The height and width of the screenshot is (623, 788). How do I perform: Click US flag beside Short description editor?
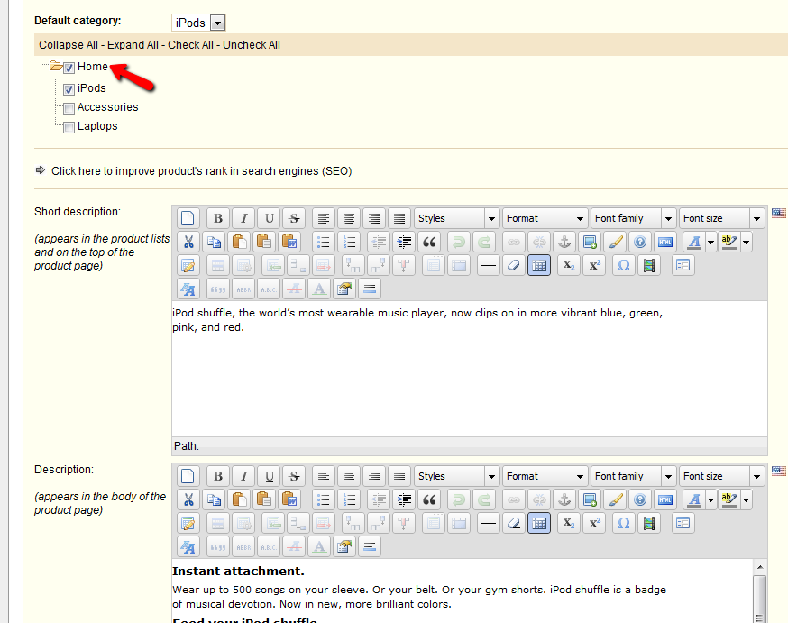click(x=779, y=213)
